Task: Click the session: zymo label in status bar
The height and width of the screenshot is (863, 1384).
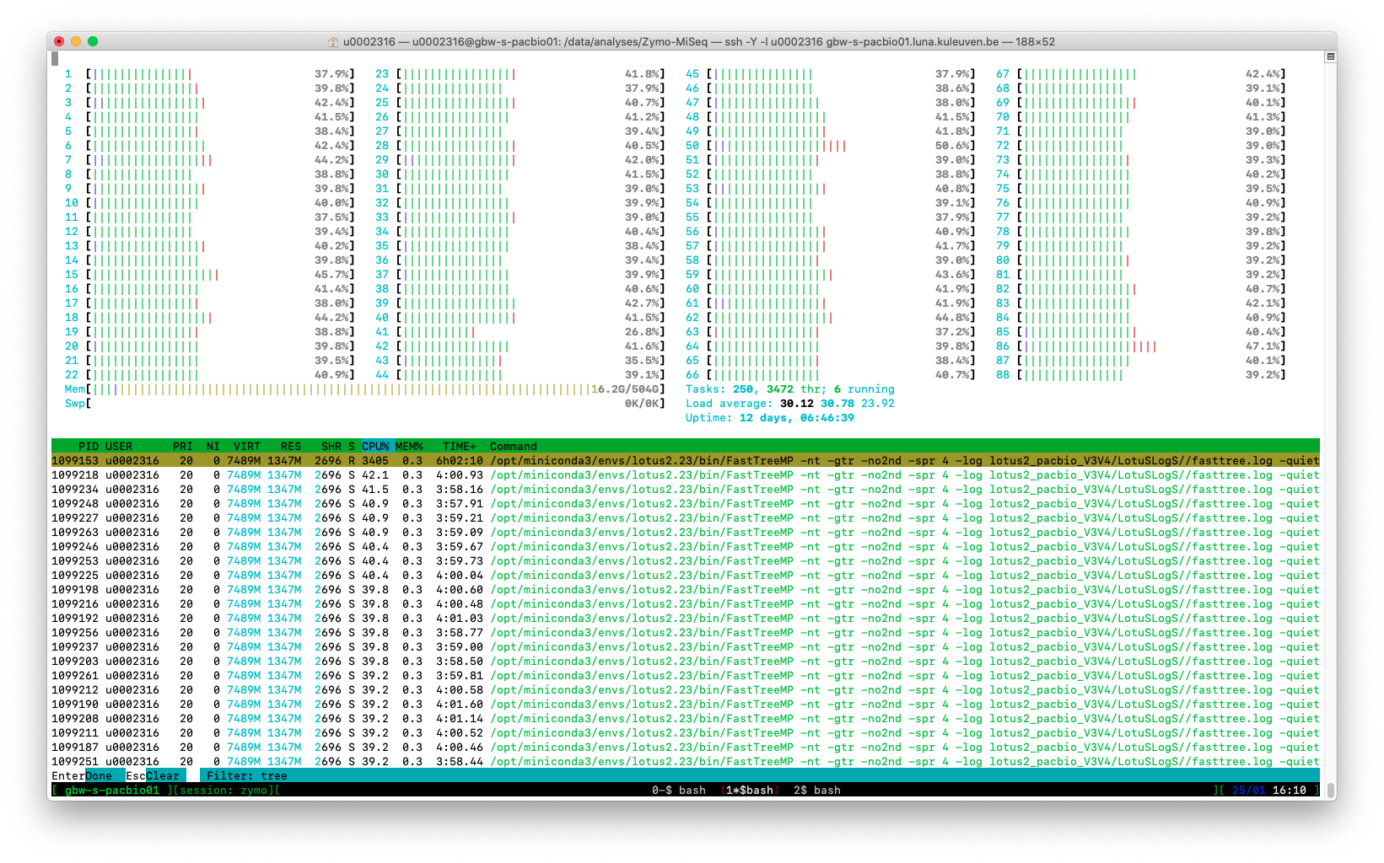Action: [223, 791]
